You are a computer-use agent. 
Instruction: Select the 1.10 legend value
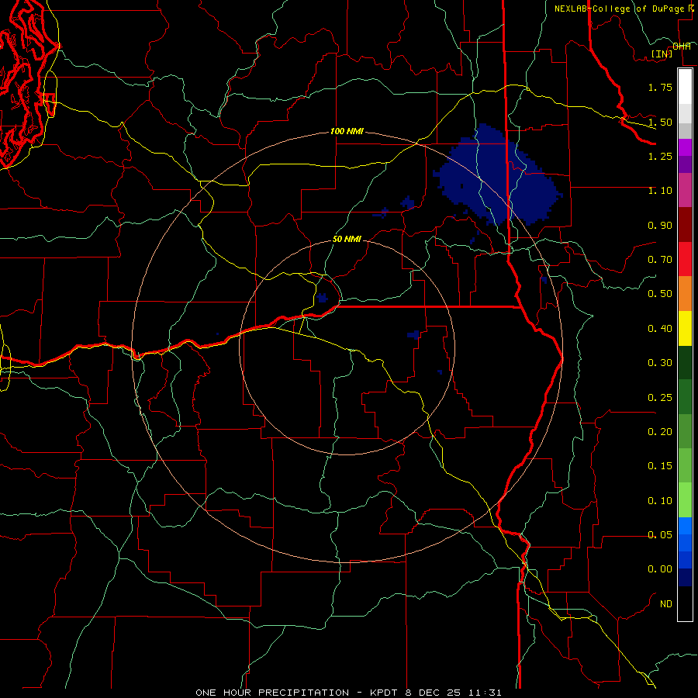[660, 191]
